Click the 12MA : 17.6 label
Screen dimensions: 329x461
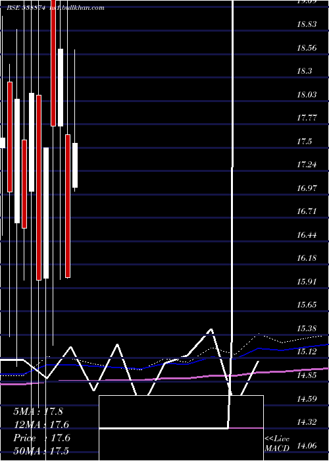(x=41, y=425)
